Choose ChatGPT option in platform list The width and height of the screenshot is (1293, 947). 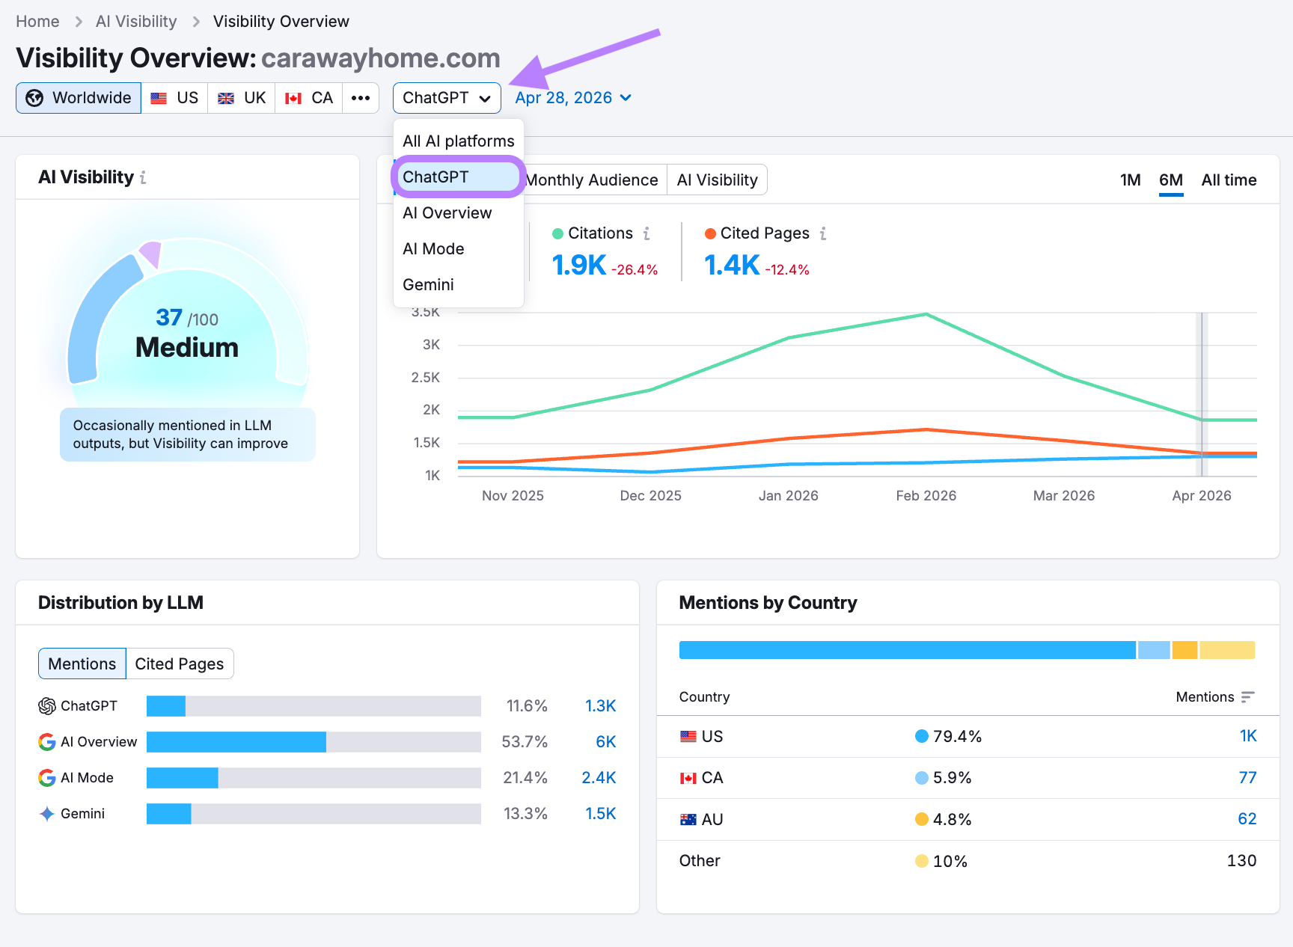(x=457, y=177)
